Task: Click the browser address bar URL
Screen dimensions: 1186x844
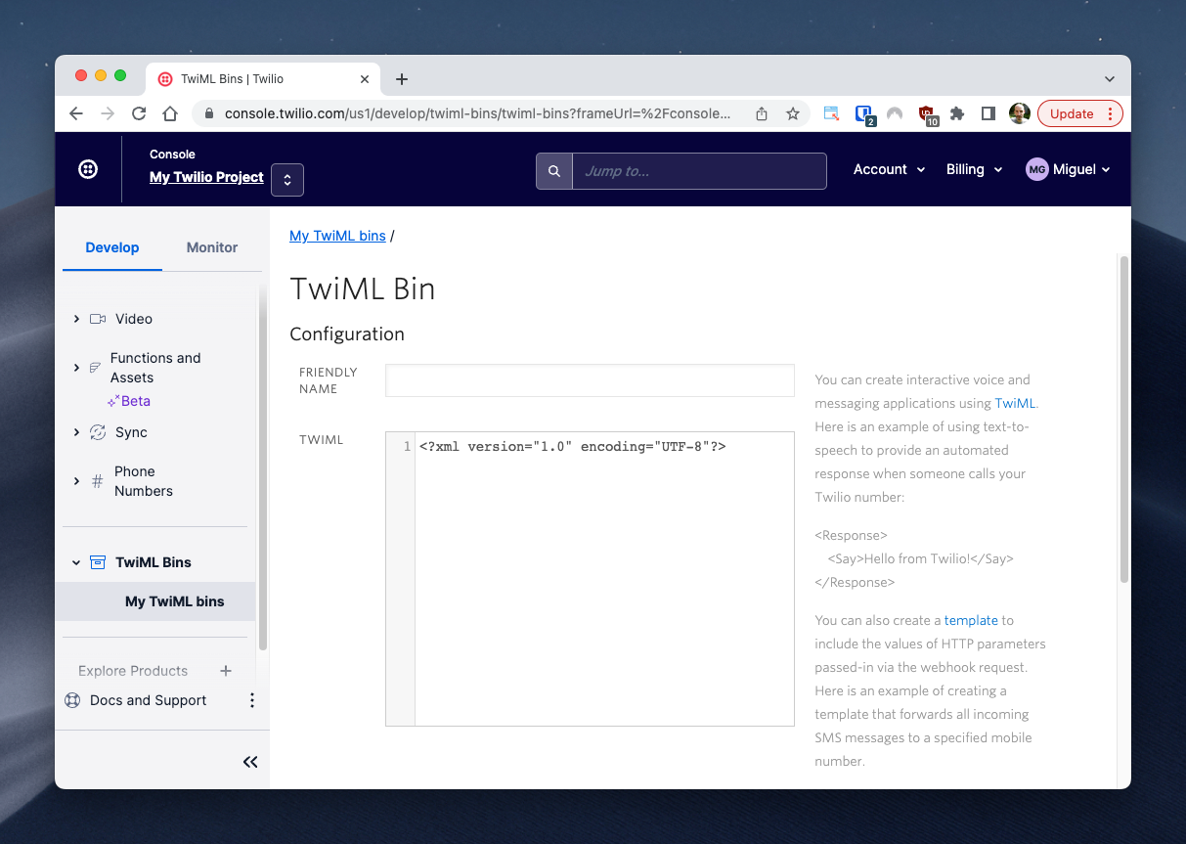Action: [x=477, y=113]
